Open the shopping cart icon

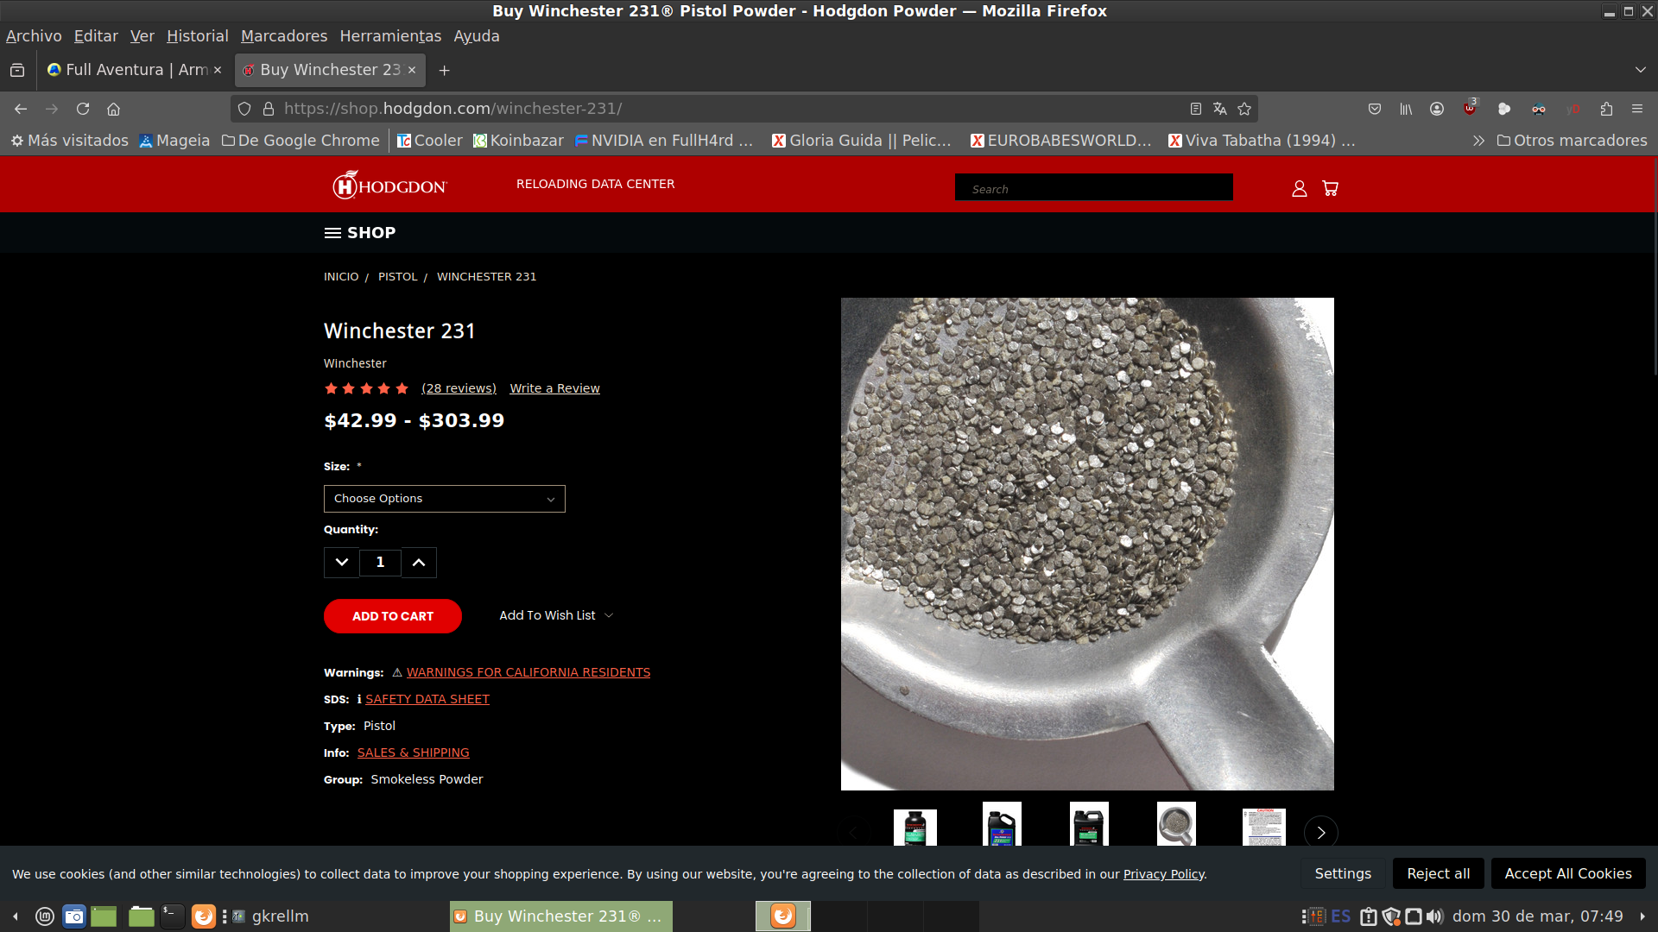click(x=1330, y=188)
